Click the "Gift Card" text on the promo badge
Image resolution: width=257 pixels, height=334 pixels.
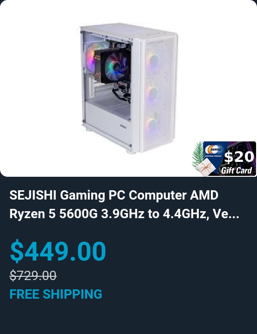[237, 170]
